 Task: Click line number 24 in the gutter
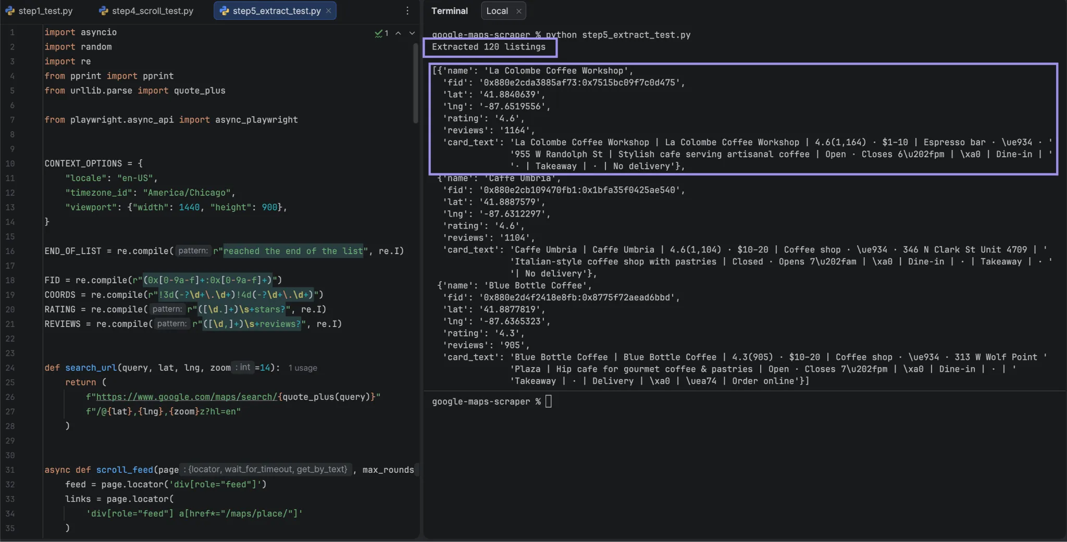coord(10,368)
